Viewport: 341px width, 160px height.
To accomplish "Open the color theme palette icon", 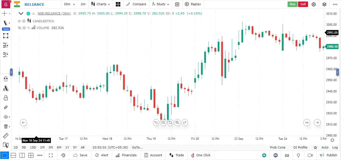I will (x=63, y=155).
